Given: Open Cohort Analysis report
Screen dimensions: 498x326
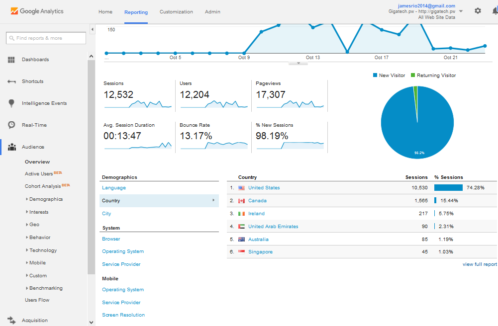Looking at the screenshot, I should 43,186.
